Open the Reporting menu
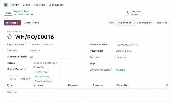 [39, 5]
